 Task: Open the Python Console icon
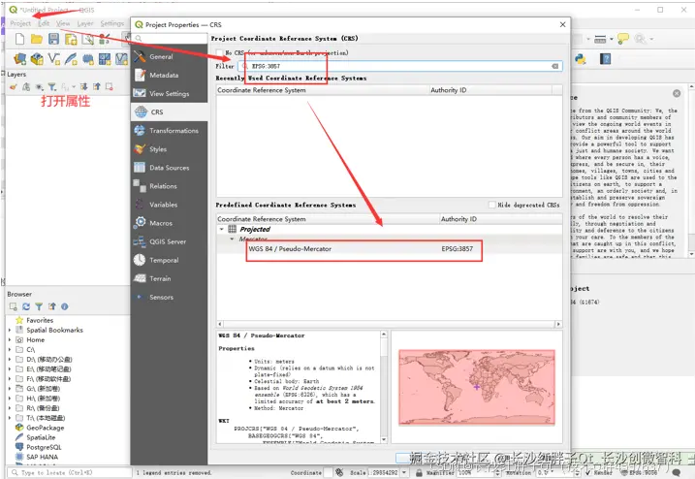pyautogui.click(x=580, y=58)
